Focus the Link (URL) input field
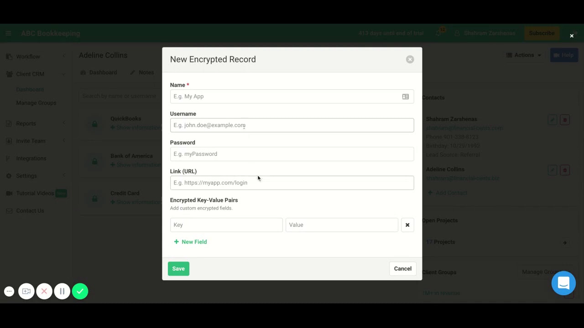Image resolution: width=584 pixels, height=328 pixels. tap(292, 183)
